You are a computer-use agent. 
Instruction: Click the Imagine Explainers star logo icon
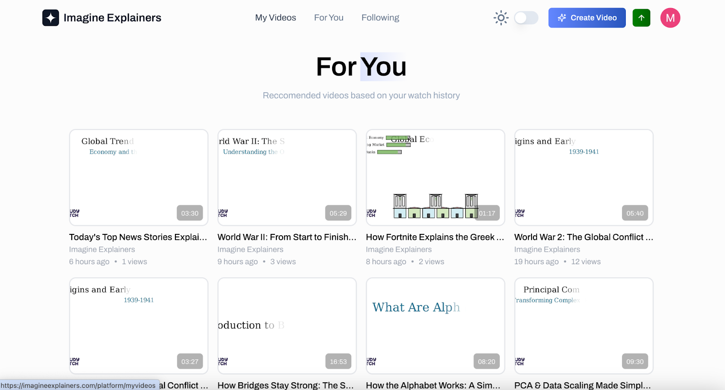51,18
